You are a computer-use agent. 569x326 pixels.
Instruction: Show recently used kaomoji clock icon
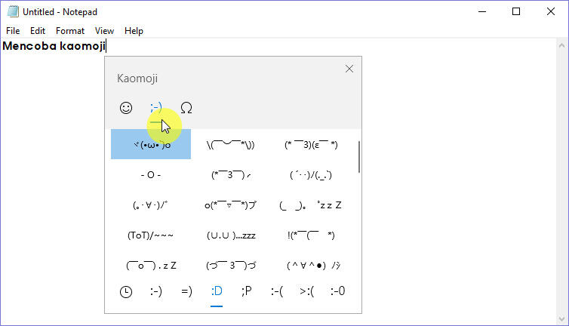point(126,291)
